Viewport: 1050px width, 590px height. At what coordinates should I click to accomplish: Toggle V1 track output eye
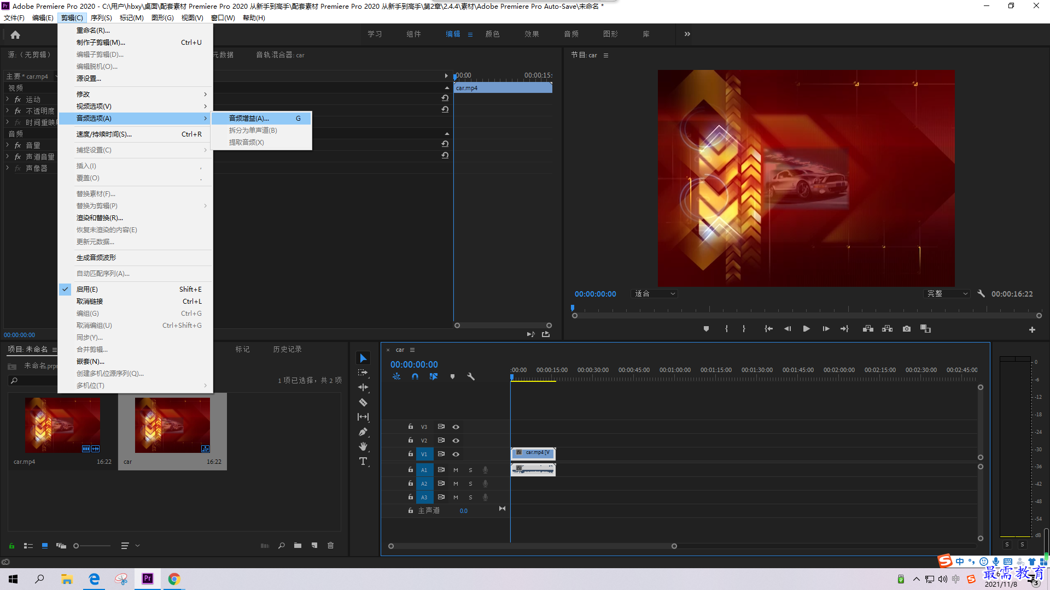click(x=456, y=454)
